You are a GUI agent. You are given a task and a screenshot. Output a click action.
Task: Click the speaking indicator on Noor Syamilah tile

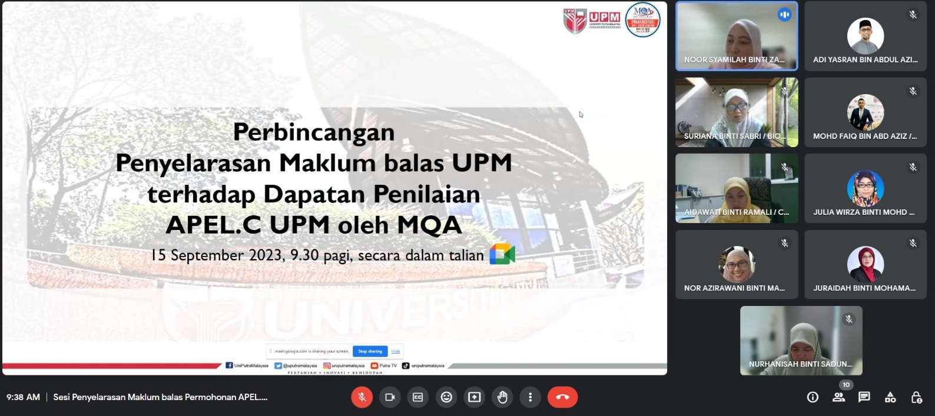tap(784, 15)
